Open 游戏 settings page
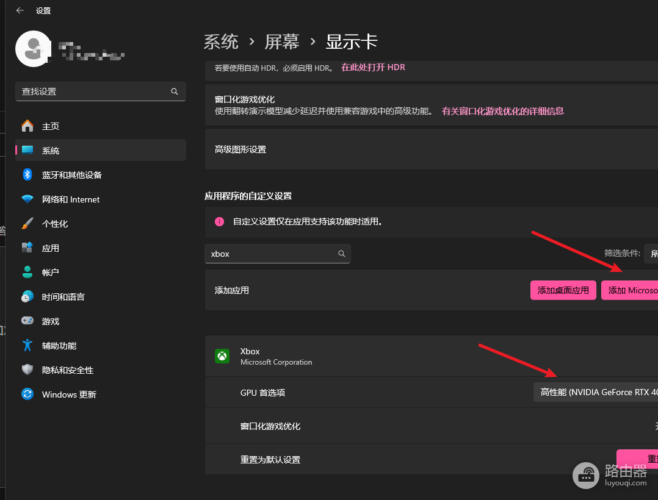This screenshot has height=500, width=658. pos(101,321)
